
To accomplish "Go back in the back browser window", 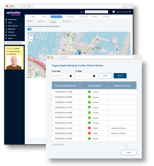I will pyautogui.click(x=16, y=6).
